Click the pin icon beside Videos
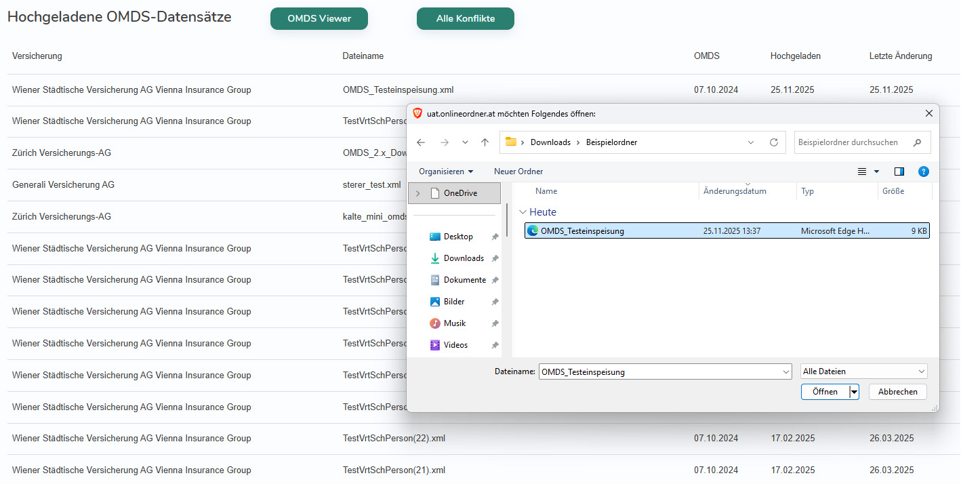Screen dimensions: 961x484 495,345
